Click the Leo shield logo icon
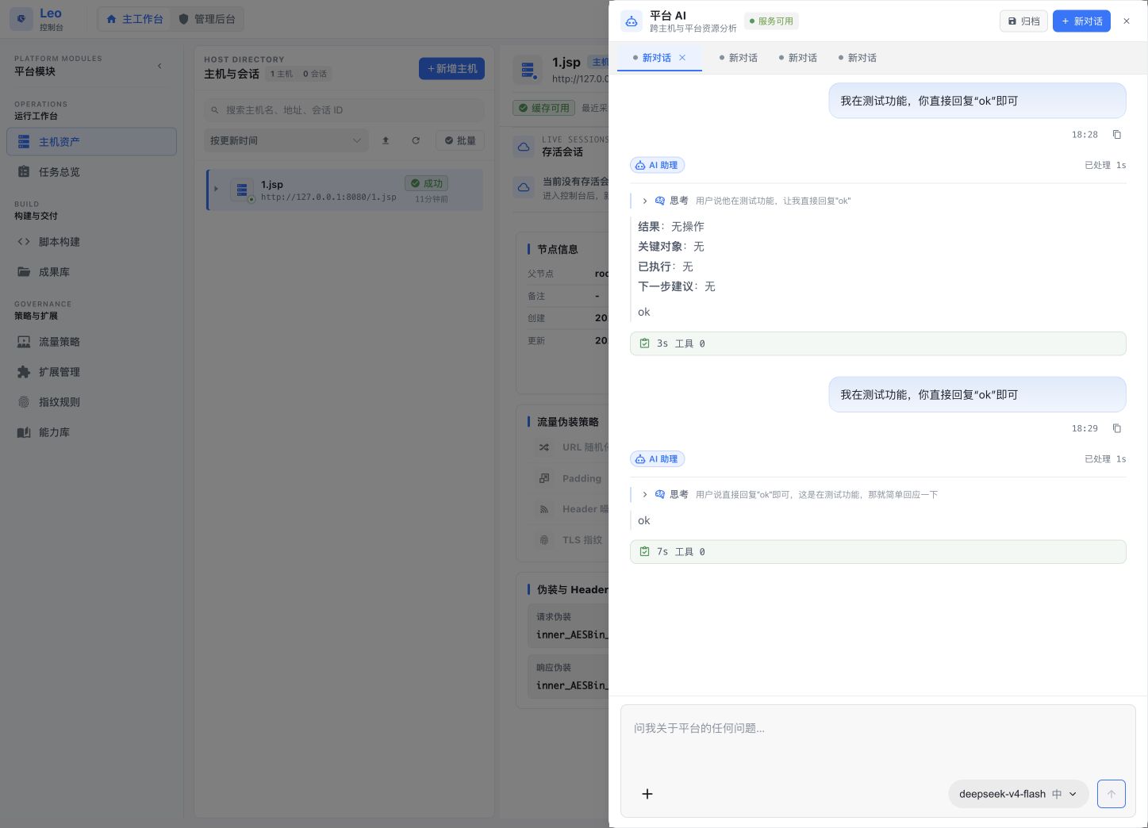Viewport: 1148px width, 828px height. click(x=21, y=19)
